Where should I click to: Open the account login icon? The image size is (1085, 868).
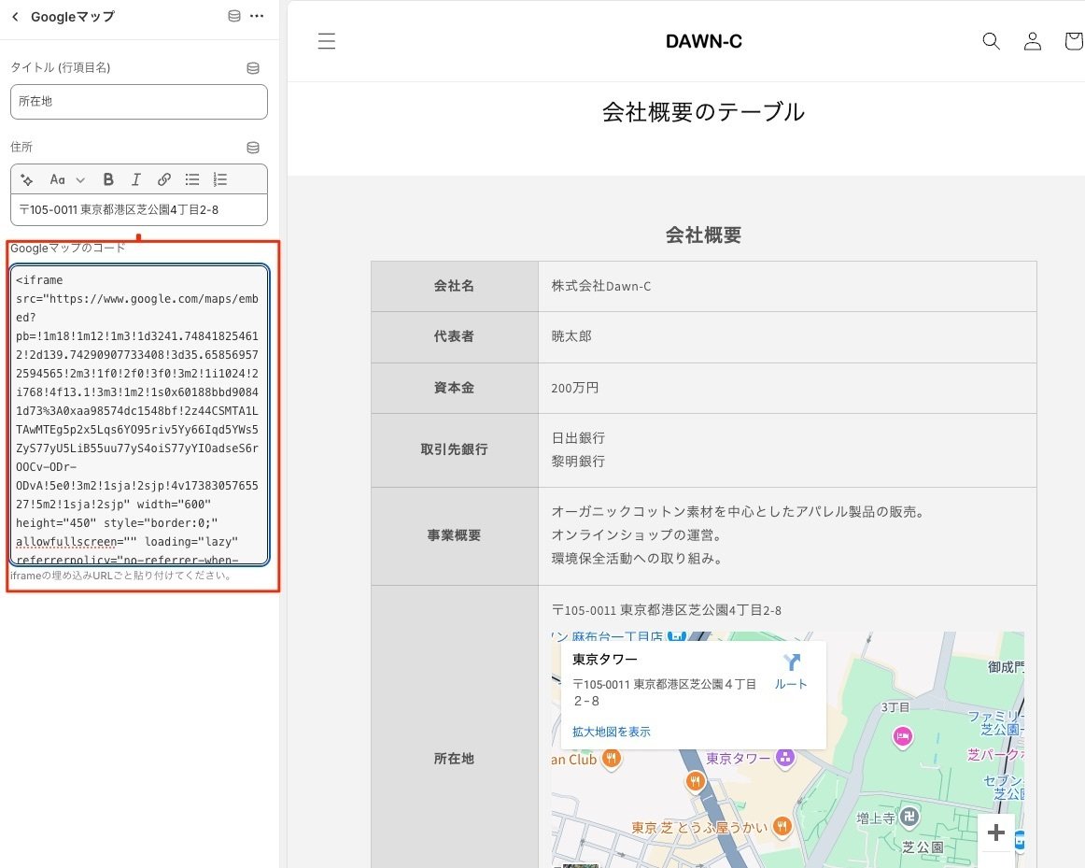[x=1033, y=41]
